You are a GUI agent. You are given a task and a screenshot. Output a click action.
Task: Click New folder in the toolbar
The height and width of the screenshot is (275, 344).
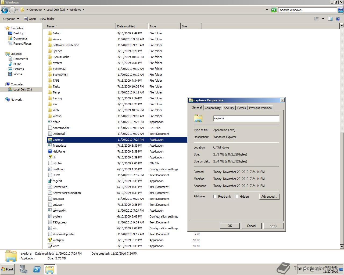[47, 19]
